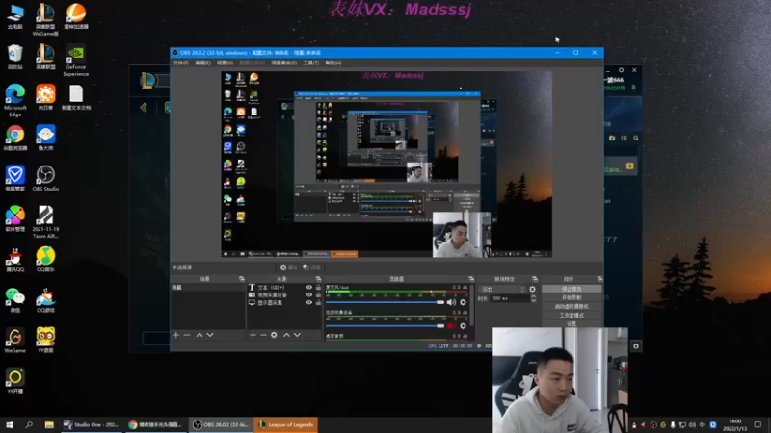Move scene up in Scenes panel
The image size is (771, 433).
[x=199, y=335]
